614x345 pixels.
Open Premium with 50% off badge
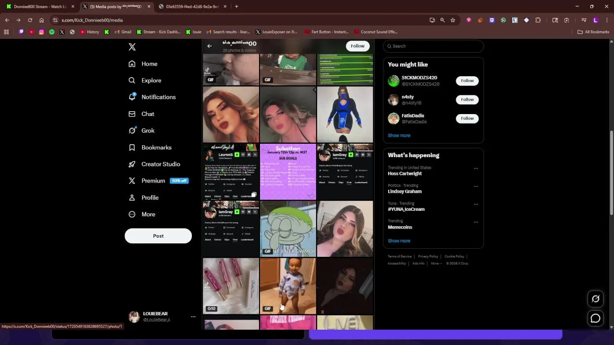click(158, 181)
